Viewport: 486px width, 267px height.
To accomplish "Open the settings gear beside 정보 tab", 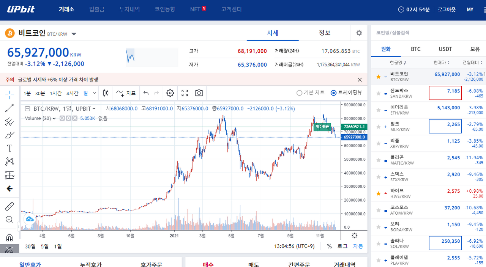I will point(359,33).
